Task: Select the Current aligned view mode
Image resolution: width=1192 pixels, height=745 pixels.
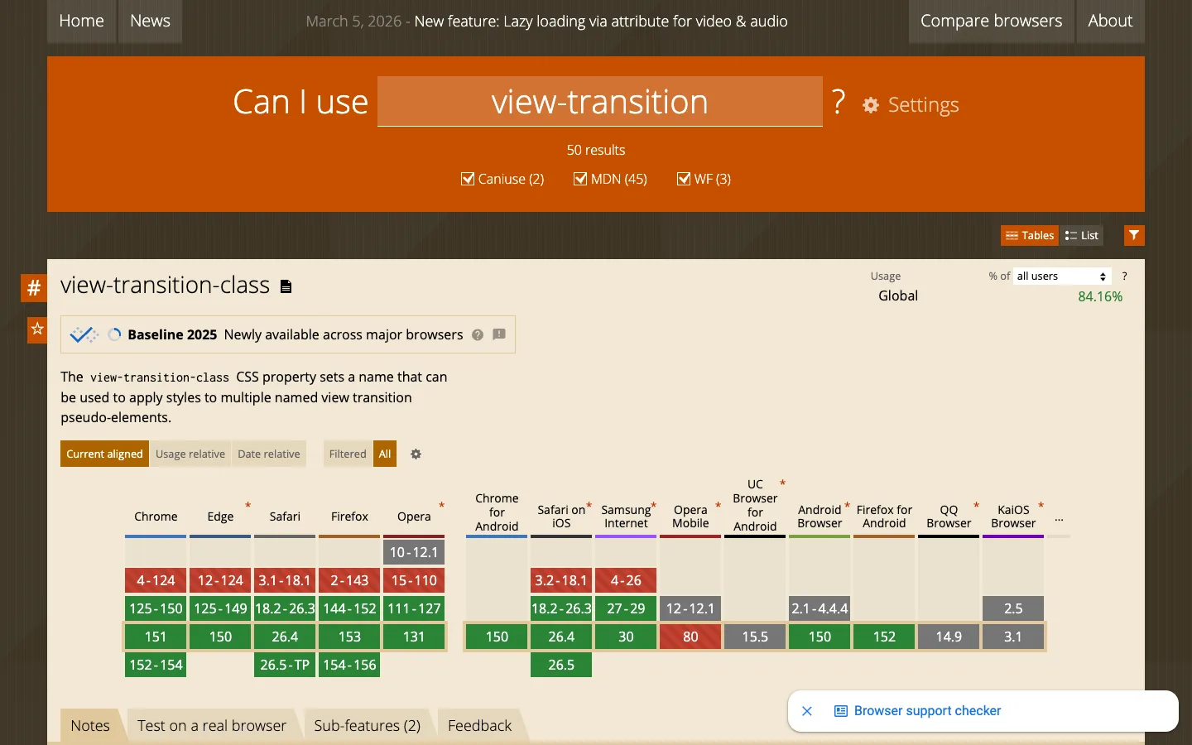Action: tap(104, 454)
